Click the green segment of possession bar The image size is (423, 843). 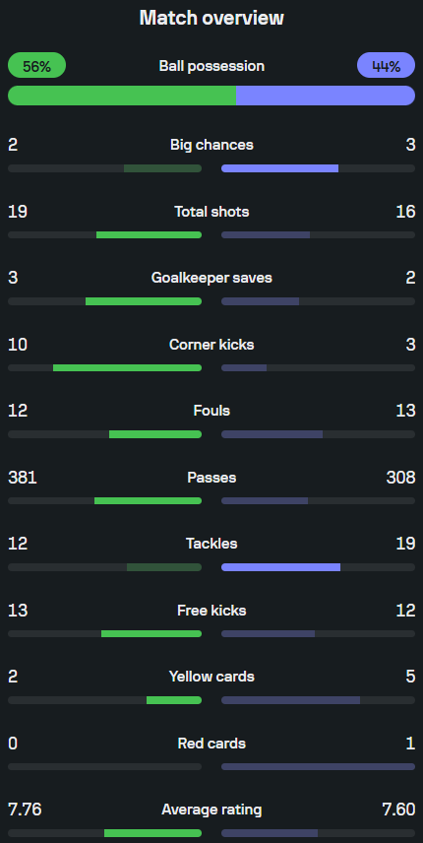122,96
